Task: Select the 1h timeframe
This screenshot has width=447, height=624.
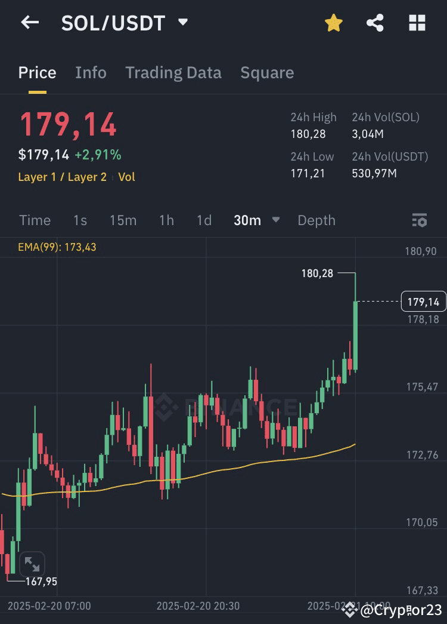Action: tap(166, 220)
